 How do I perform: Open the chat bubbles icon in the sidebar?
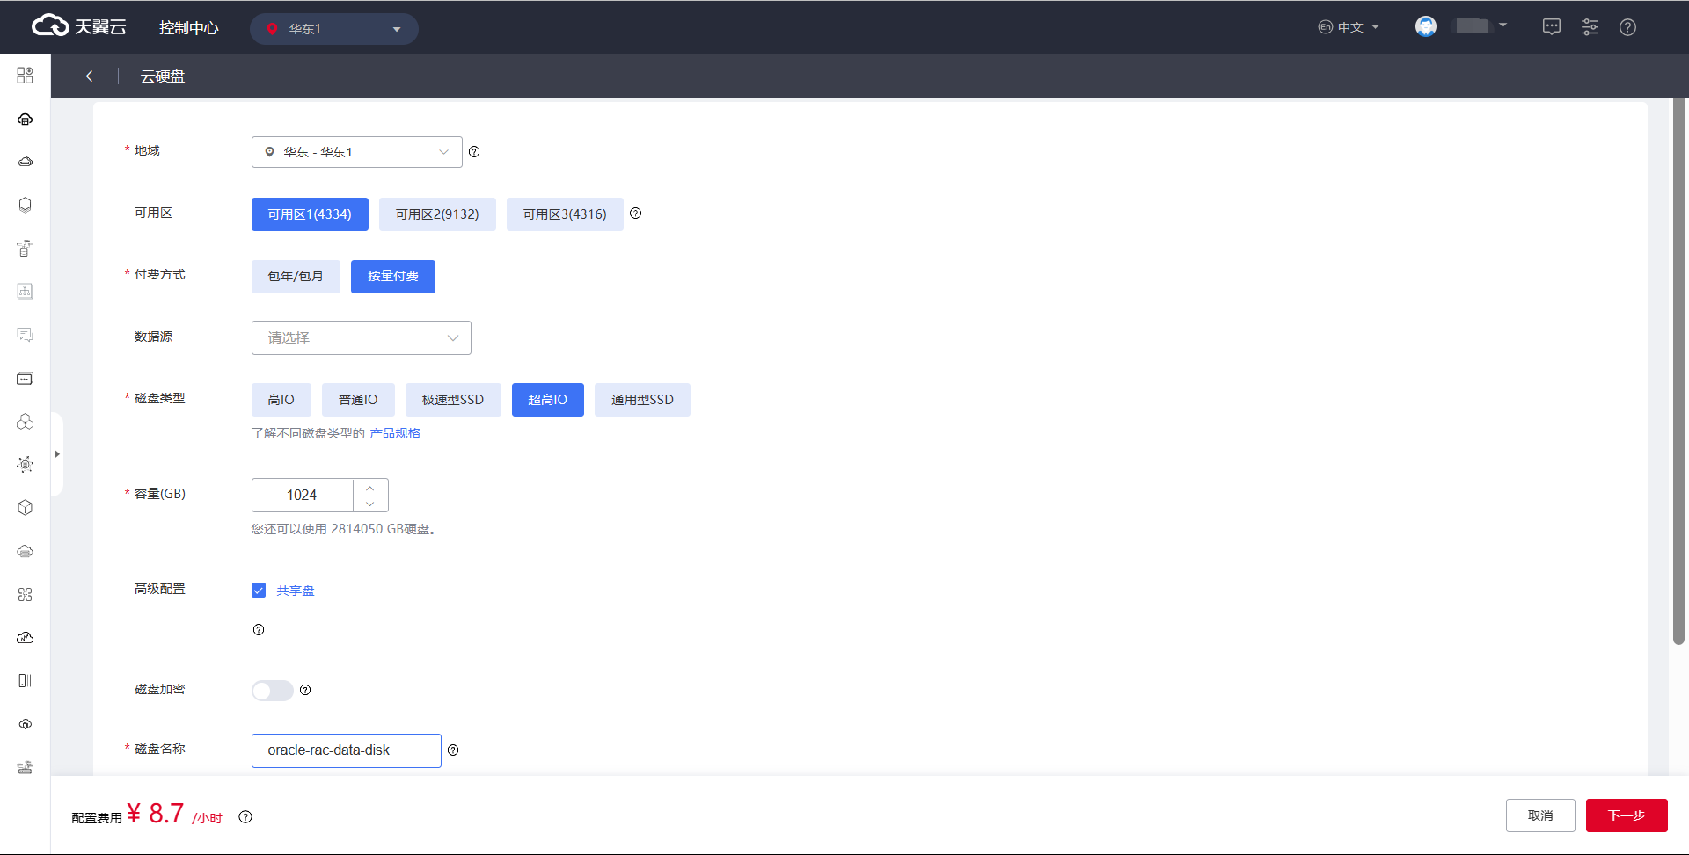tap(25, 335)
